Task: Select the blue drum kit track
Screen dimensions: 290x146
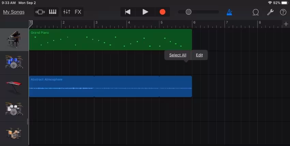Action: coord(14,62)
